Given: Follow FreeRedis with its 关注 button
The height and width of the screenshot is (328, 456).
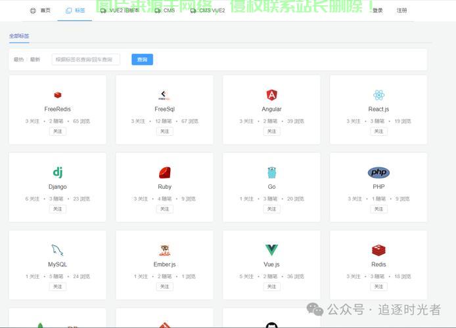Looking at the screenshot, I should (x=58, y=131).
